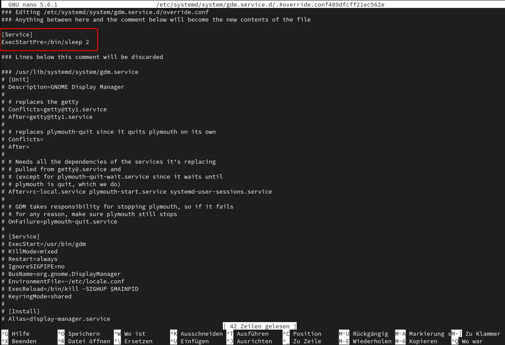Viewport: 505px width, 345px height.
Task: Choose the ^R Datei öffnen shortcut
Action: pos(84,341)
